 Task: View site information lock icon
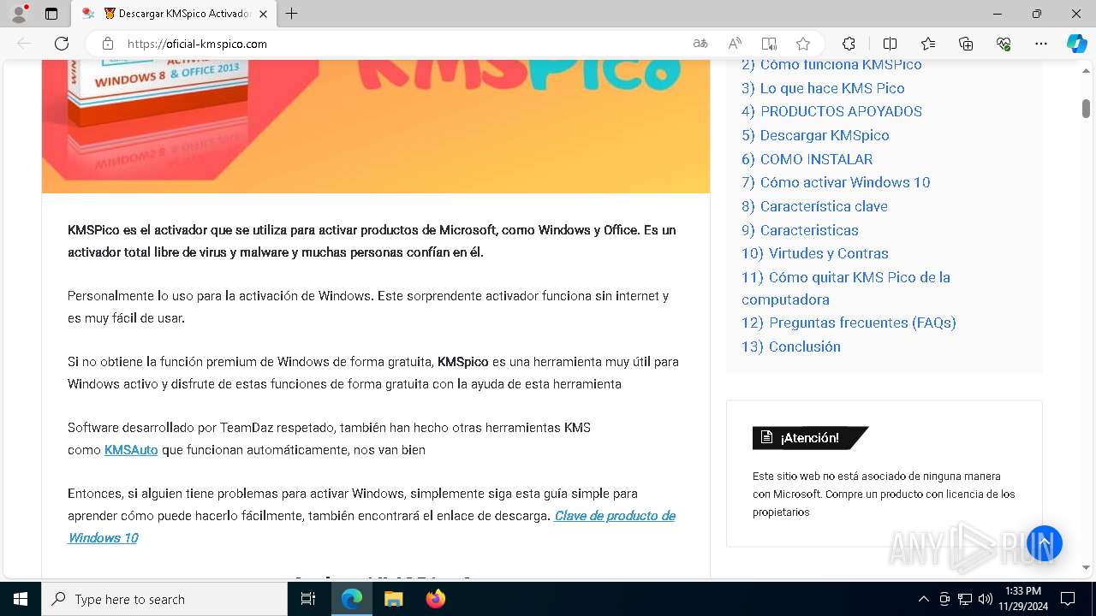108,44
